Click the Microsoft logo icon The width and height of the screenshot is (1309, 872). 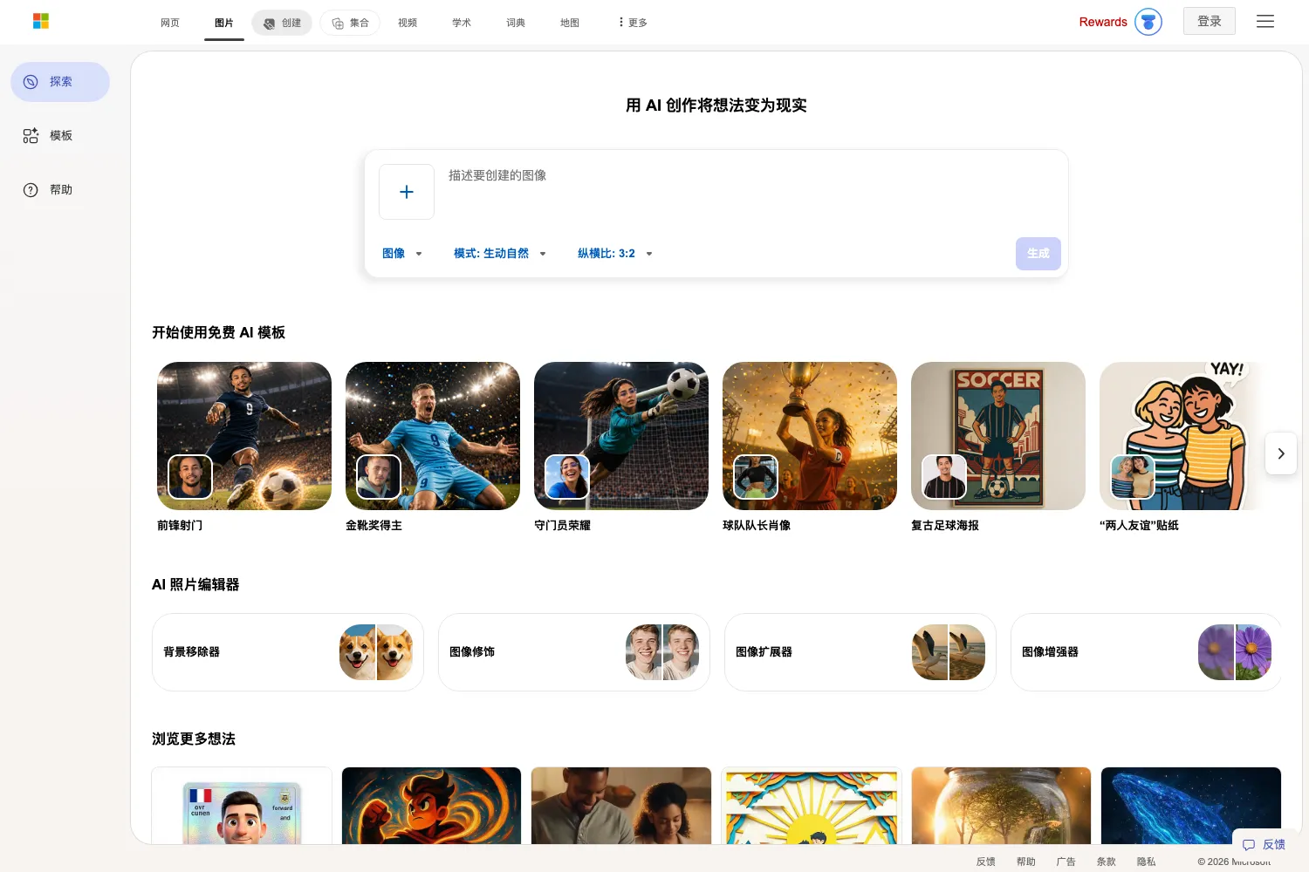(x=41, y=21)
